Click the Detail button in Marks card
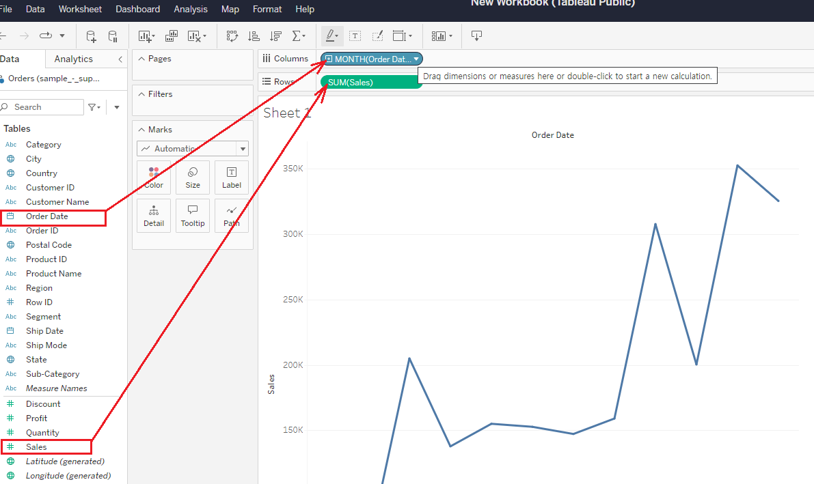 point(154,216)
